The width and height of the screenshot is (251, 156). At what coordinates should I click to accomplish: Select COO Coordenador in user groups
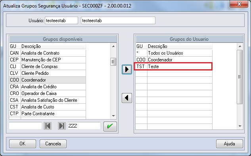click(x=174, y=60)
